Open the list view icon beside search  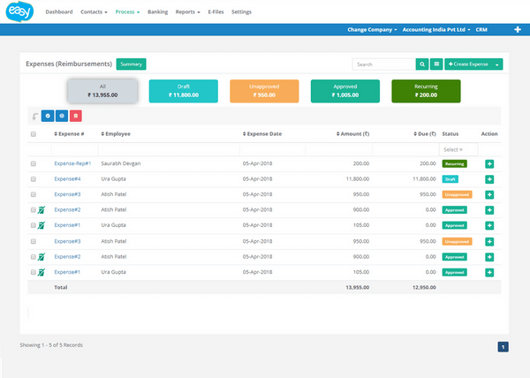[x=436, y=64]
